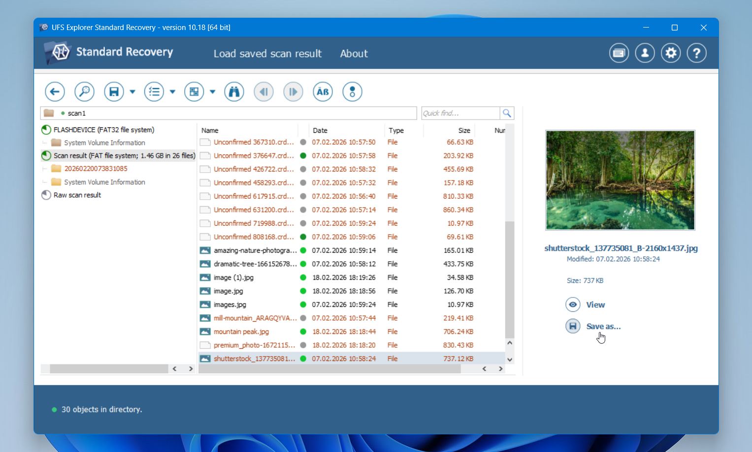
Task: Select the mountain peak.jpg file
Action: [241, 331]
